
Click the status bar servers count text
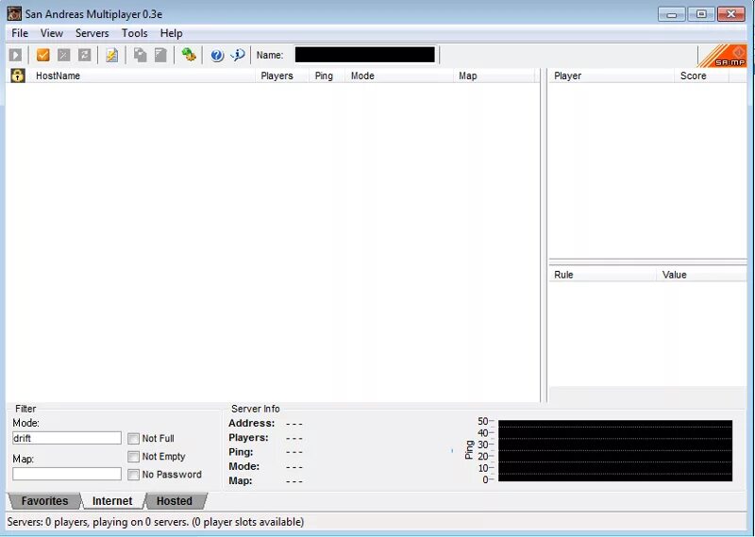[156, 522]
